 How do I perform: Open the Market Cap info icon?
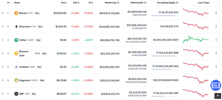coord(118,3)
